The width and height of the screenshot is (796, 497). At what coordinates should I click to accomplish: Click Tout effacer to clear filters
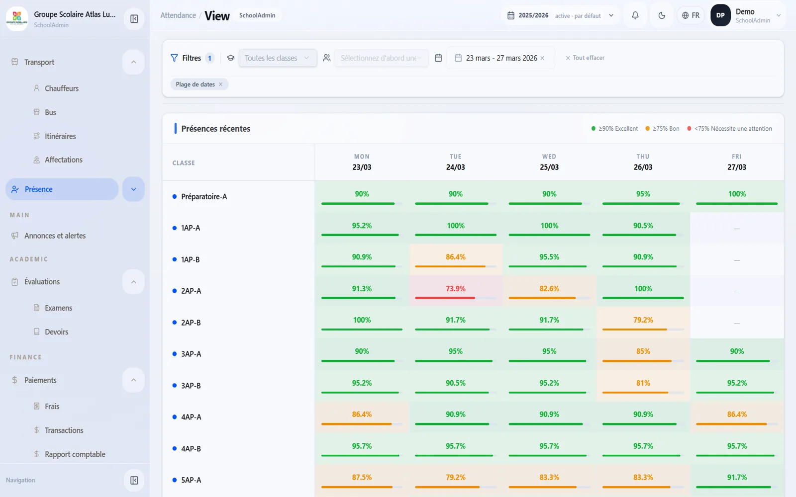(x=585, y=58)
